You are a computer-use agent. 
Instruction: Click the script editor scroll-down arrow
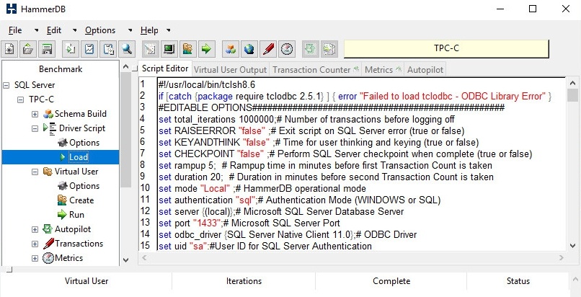pyautogui.click(x=573, y=246)
